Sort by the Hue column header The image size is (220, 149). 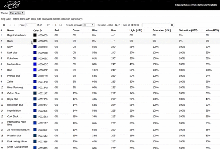click(x=113, y=30)
